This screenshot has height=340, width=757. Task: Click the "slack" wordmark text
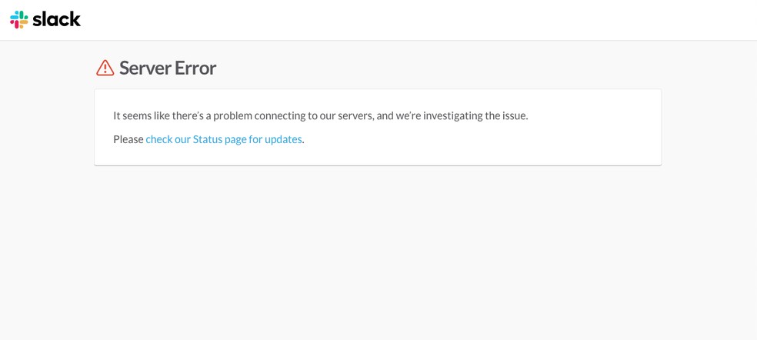(x=56, y=19)
